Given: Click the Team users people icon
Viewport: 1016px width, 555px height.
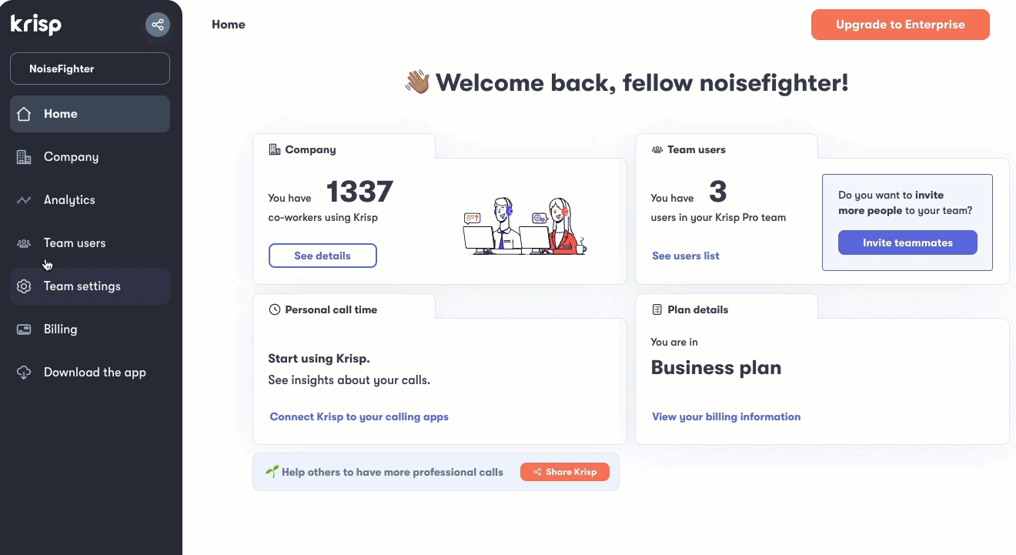Looking at the screenshot, I should coord(24,242).
